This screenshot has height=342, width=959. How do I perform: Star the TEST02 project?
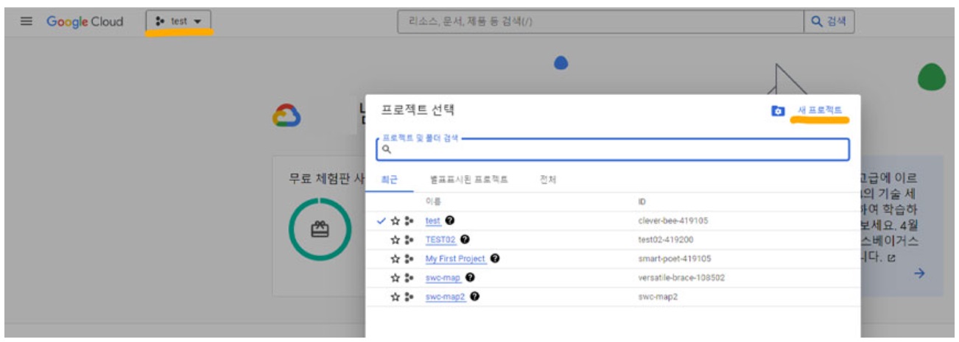[395, 240]
